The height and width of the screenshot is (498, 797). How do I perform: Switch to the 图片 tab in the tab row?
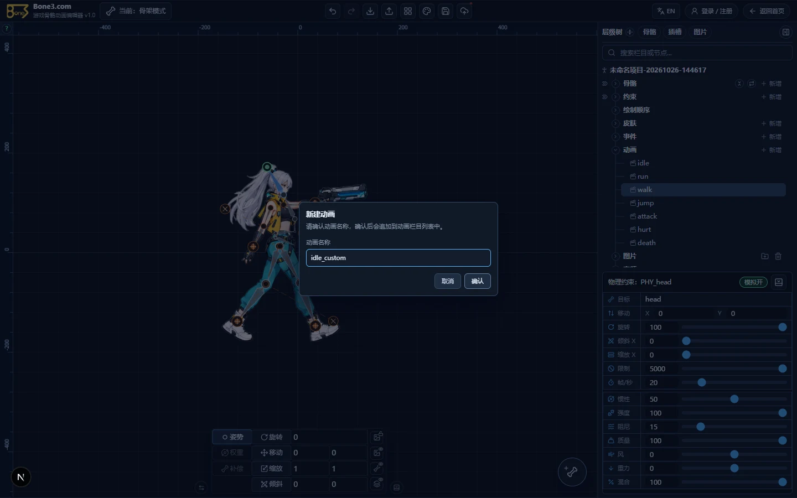click(x=700, y=32)
